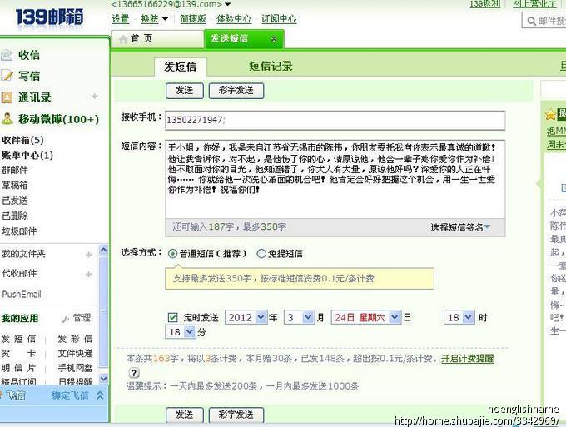Click the bottom 彩字发送 button

[x=236, y=415]
